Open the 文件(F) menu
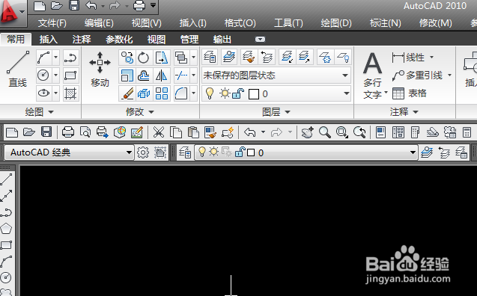The height and width of the screenshot is (296, 477). (52, 23)
